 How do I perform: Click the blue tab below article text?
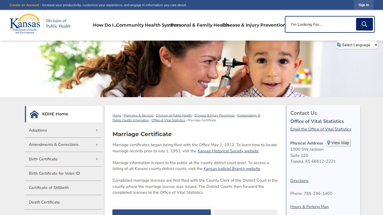[x=161, y=212]
